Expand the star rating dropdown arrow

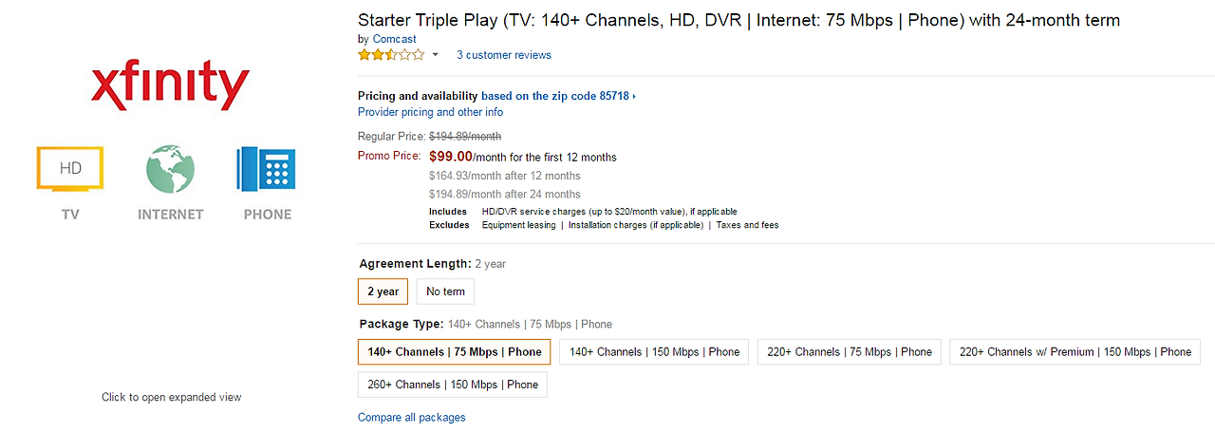pyautogui.click(x=436, y=55)
